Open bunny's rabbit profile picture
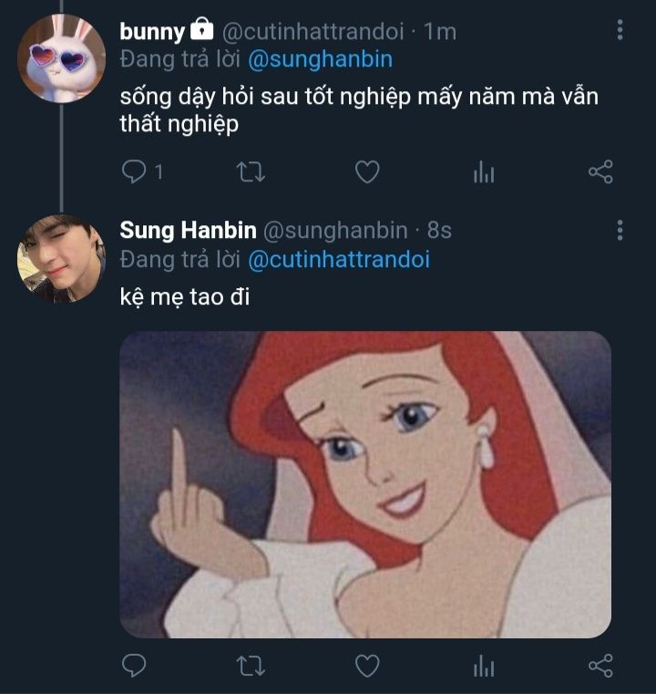 61,58
